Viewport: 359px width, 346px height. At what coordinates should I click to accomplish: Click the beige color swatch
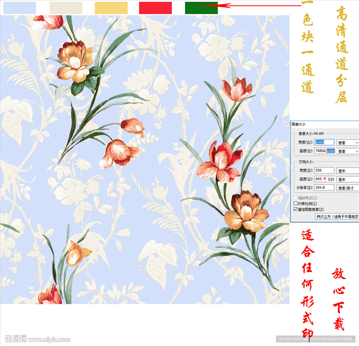click(x=66, y=8)
